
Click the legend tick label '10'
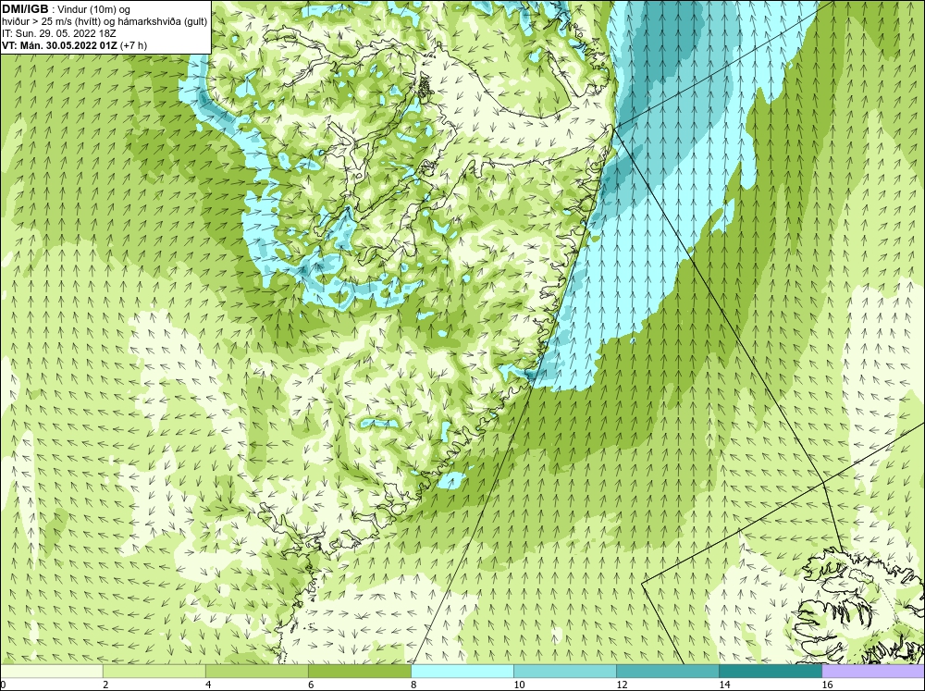(519, 685)
